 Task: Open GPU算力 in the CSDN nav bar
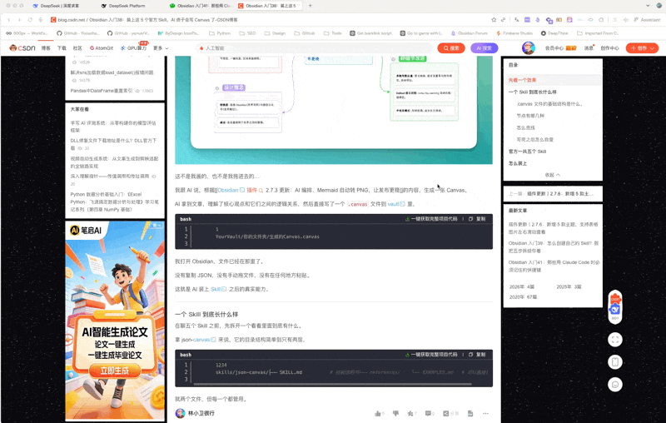coord(133,48)
